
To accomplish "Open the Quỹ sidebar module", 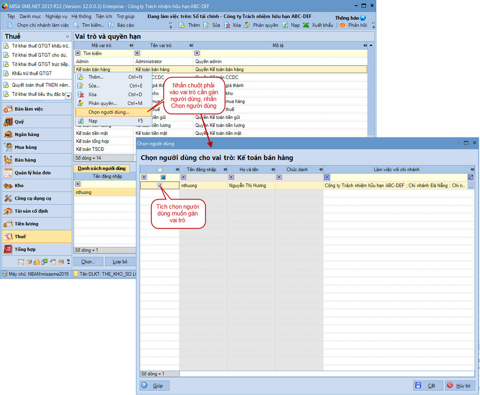I will (37, 122).
